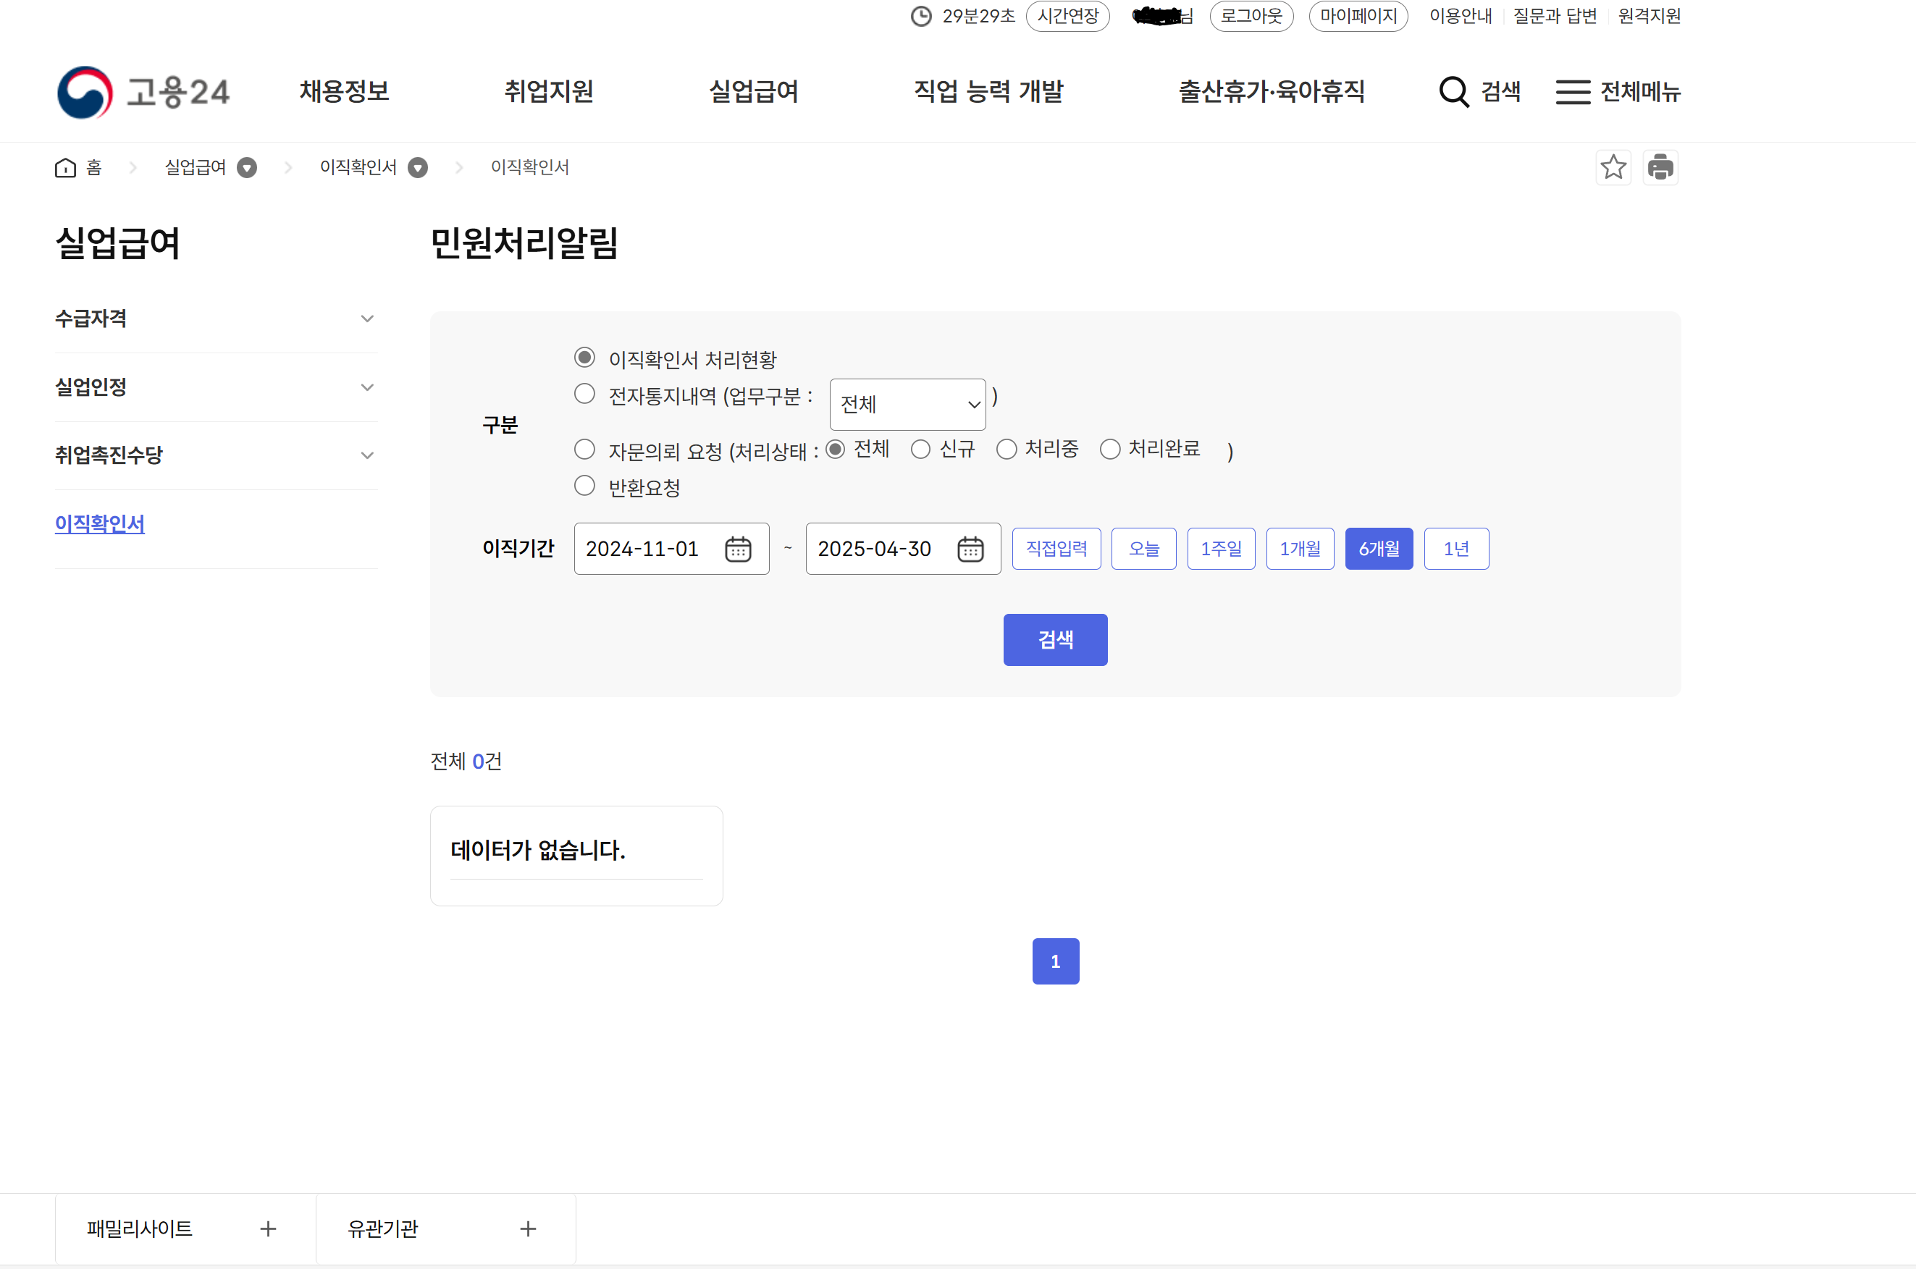Click the print page icon
The width and height of the screenshot is (1916, 1269).
point(1660,167)
